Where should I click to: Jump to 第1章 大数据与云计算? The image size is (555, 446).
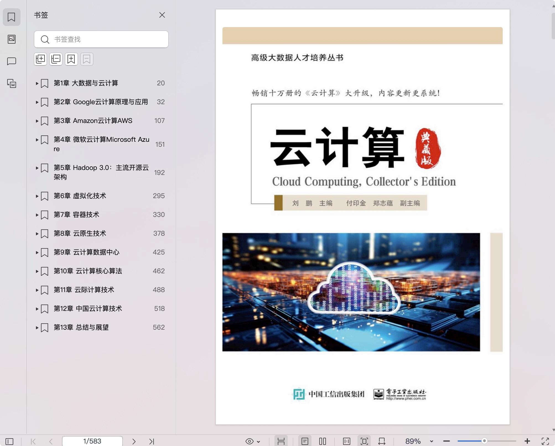[86, 83]
